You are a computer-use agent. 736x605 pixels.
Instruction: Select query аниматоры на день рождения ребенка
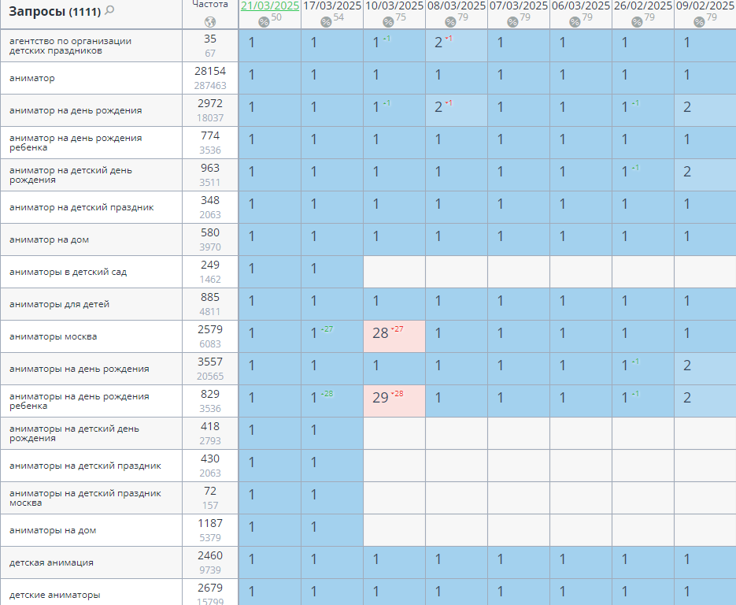(x=80, y=401)
